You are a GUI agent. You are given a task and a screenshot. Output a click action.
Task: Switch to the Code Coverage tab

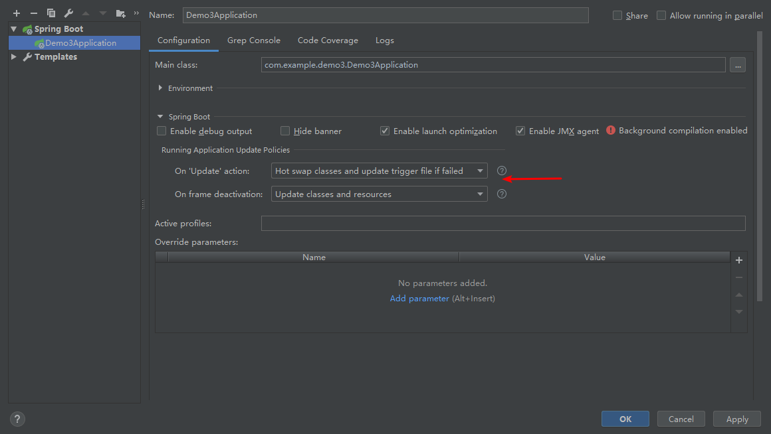click(328, 40)
